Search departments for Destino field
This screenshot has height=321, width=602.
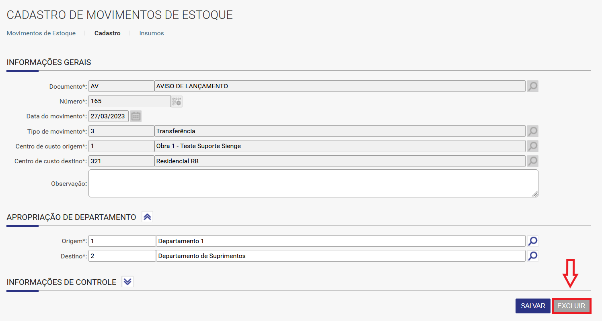pyautogui.click(x=533, y=256)
